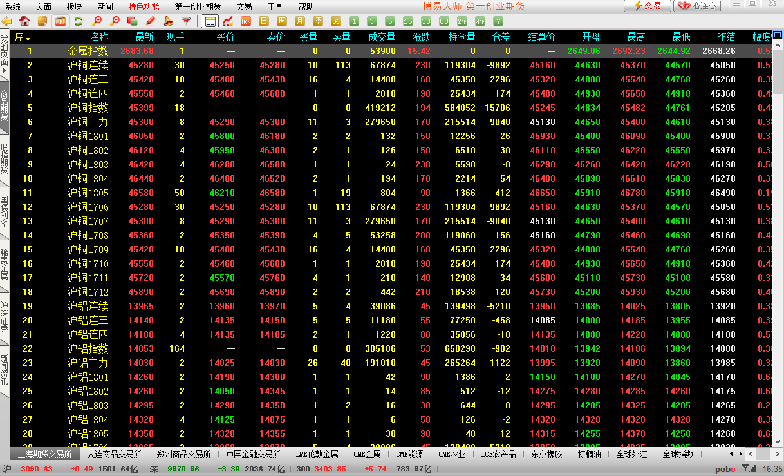Image resolution: width=784 pixels, height=476 pixels.
Task: Open the trend chart icon
Action: pos(228,21)
